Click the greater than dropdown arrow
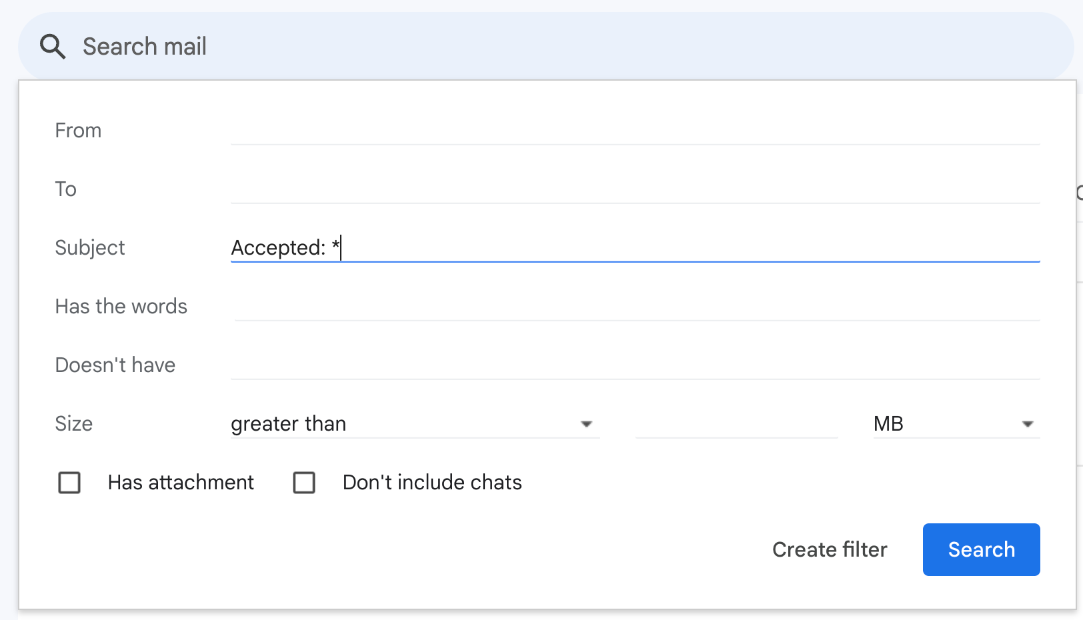The width and height of the screenshot is (1083, 620). [x=586, y=424]
